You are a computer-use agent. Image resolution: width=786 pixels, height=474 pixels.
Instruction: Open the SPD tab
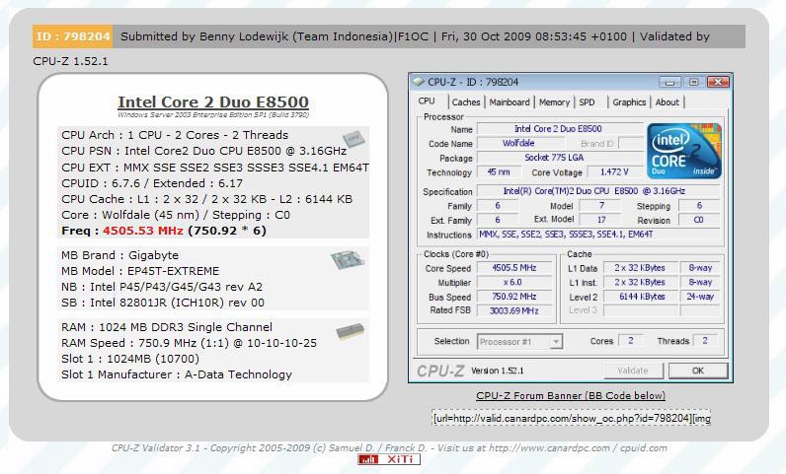(x=587, y=102)
